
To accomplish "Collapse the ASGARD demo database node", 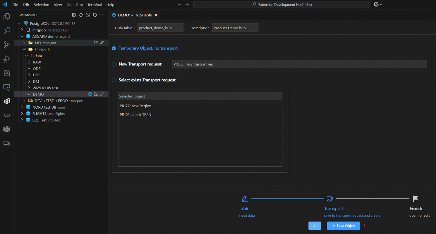I will coord(22,36).
